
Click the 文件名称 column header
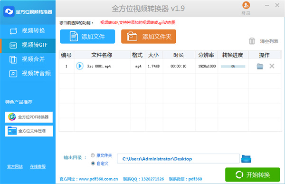click(x=102, y=55)
